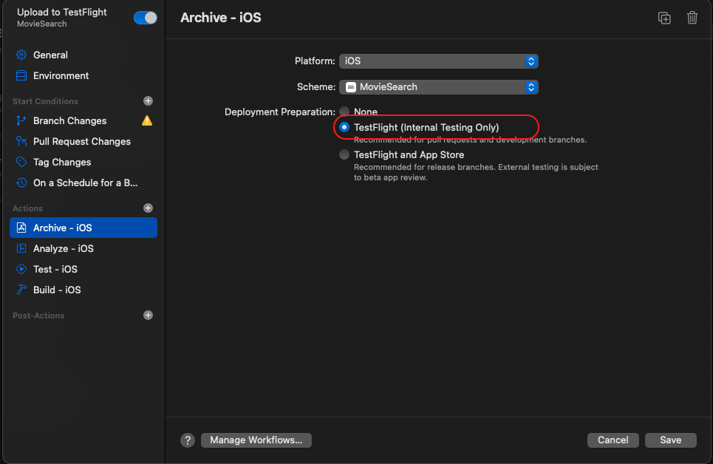Open the Environment sidebar item
The height and width of the screenshot is (464, 713).
coord(83,75)
